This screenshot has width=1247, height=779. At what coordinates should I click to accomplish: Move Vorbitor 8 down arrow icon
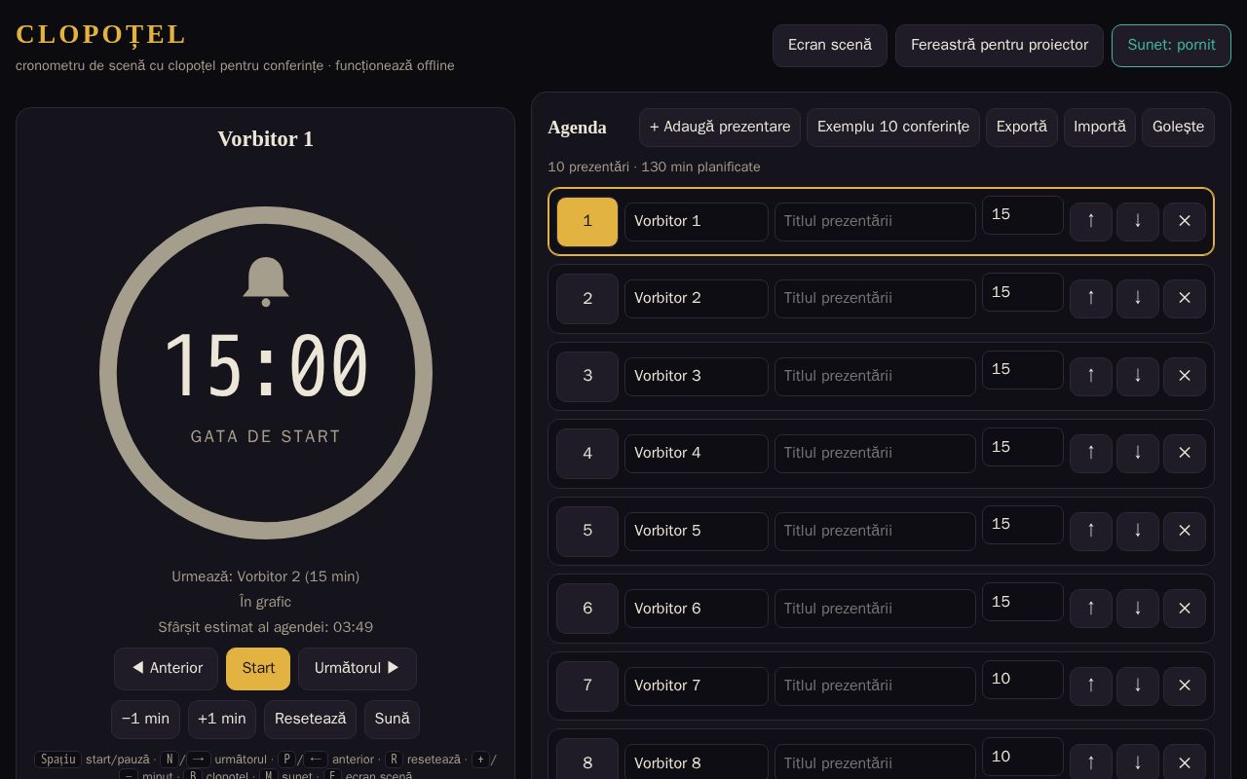1138,762
